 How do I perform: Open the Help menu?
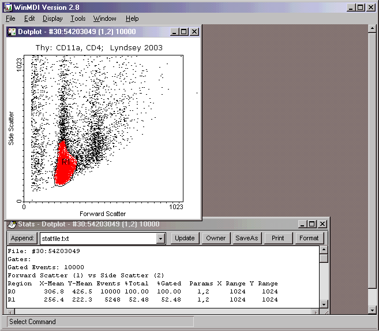pyautogui.click(x=132, y=18)
